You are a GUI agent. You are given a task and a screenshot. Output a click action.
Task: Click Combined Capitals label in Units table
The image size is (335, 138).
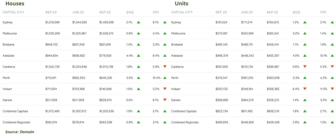[x=184, y=111]
